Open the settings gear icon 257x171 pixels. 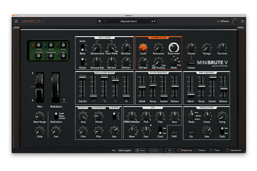pos(242,21)
